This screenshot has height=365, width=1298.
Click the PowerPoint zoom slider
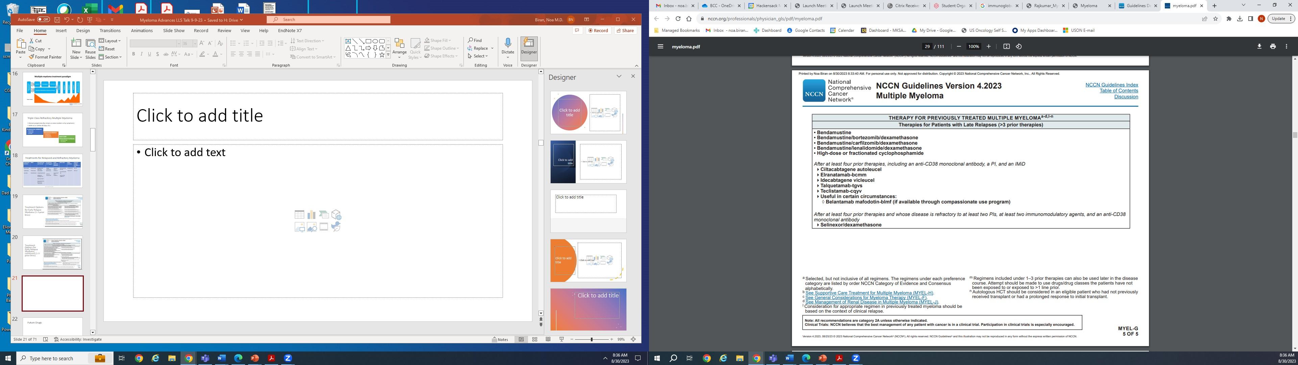click(x=592, y=339)
